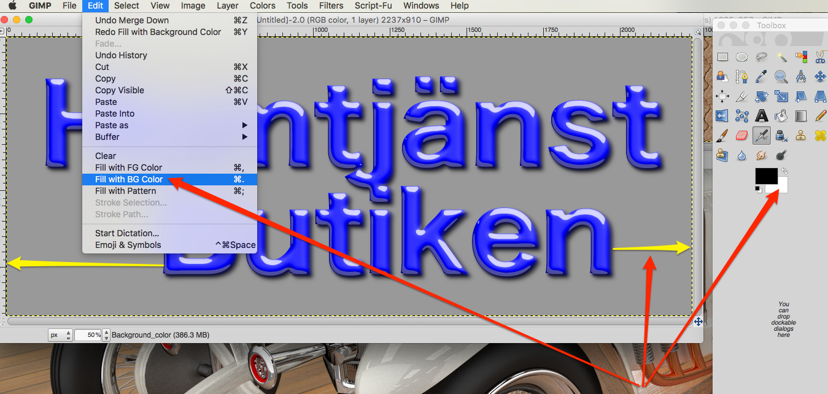Select the Rectangle Select tool

pos(722,57)
